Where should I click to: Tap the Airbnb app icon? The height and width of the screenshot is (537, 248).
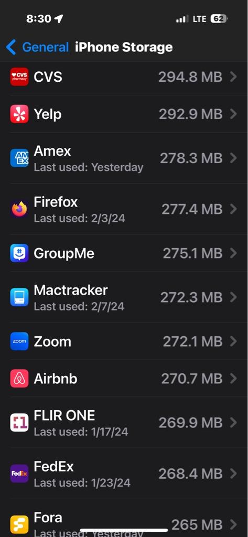click(x=19, y=379)
